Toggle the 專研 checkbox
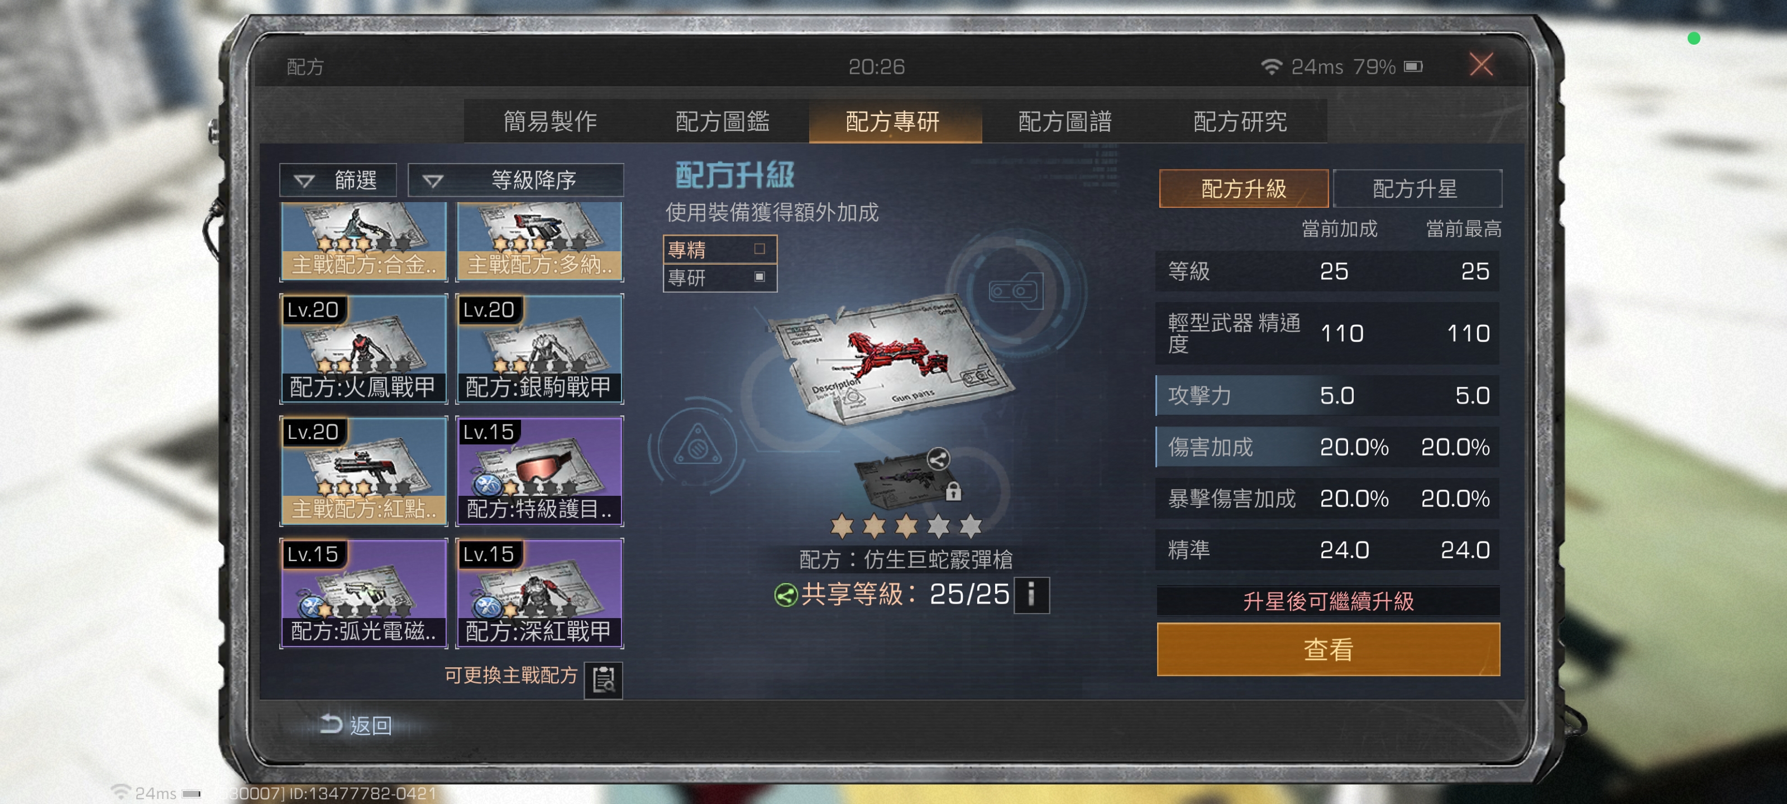The width and height of the screenshot is (1787, 804). coord(759,277)
